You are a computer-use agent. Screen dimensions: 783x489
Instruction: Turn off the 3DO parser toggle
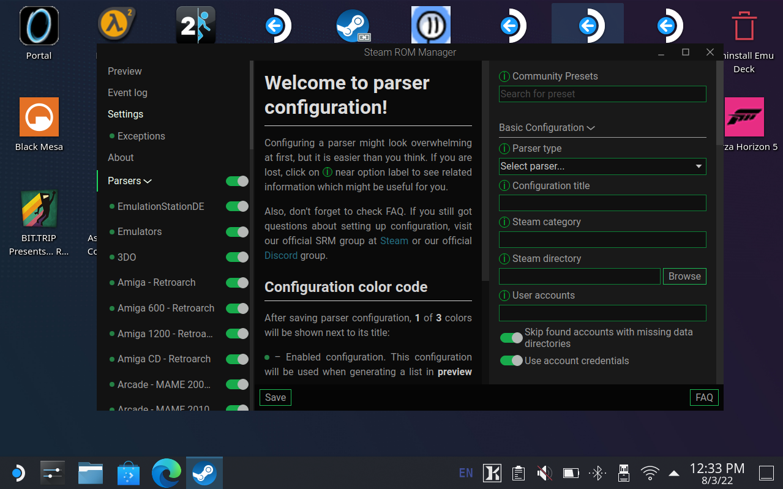[238, 258]
